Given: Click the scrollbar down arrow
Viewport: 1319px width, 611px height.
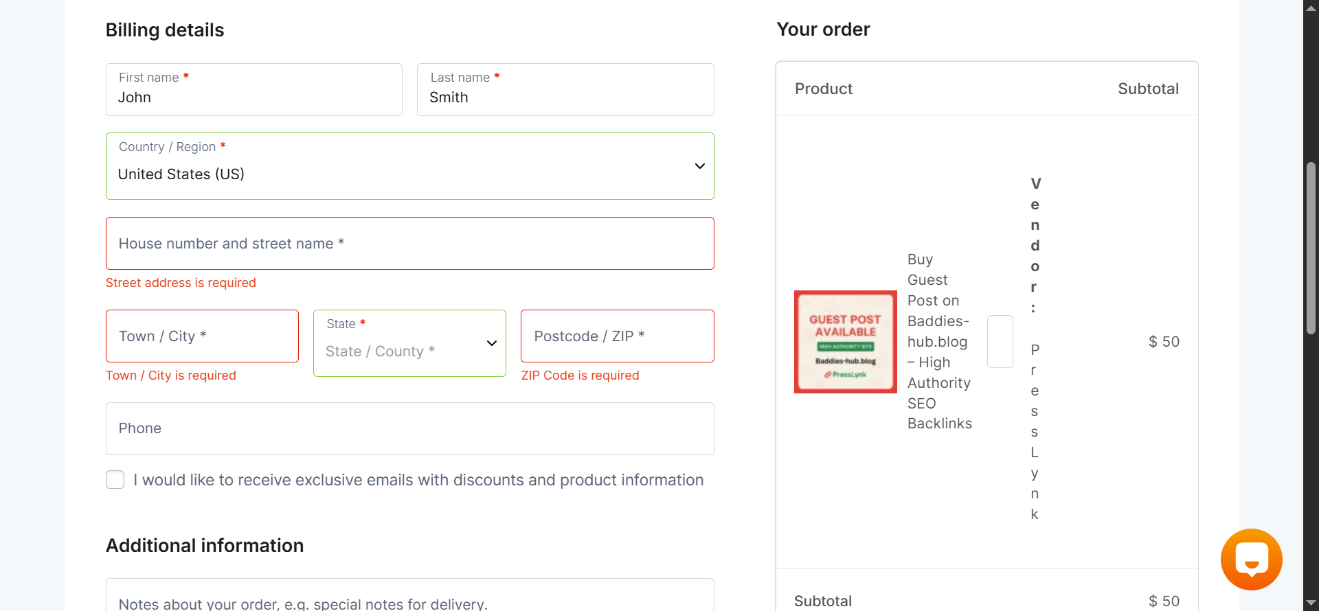Looking at the screenshot, I should point(1311,603).
